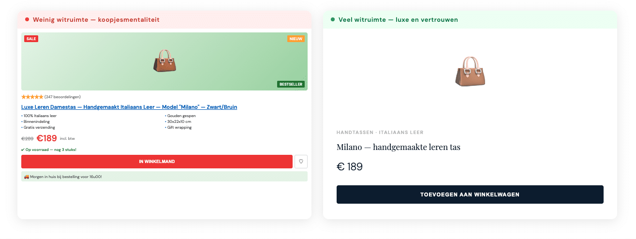Click the red dot in left header
This screenshot has height=239, width=636.
(27, 20)
